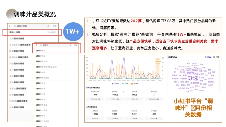The image size is (226, 127).
Task: Toggle purple 预估阅读 legend series
Action: (116, 84)
